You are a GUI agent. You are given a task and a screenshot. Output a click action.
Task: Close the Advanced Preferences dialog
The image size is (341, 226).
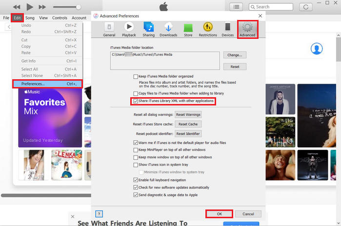point(260,16)
